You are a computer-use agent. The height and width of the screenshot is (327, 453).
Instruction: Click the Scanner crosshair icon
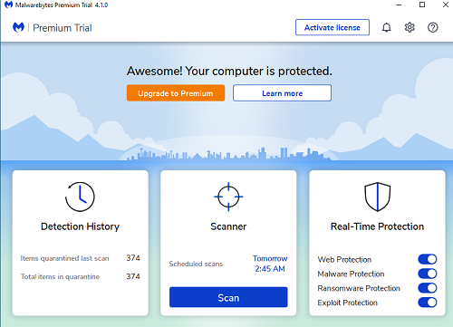point(228,197)
